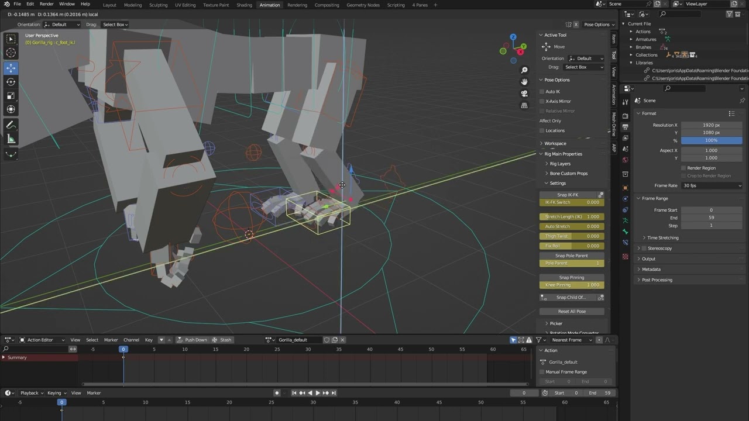Toggle Only Show Selected in Action Editor
This screenshot has height=421, width=749.
pos(513,340)
